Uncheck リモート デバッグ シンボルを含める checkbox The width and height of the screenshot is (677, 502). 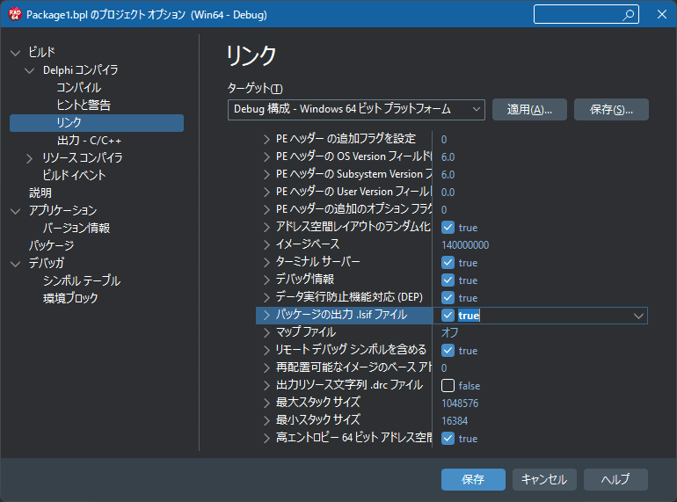coord(448,351)
